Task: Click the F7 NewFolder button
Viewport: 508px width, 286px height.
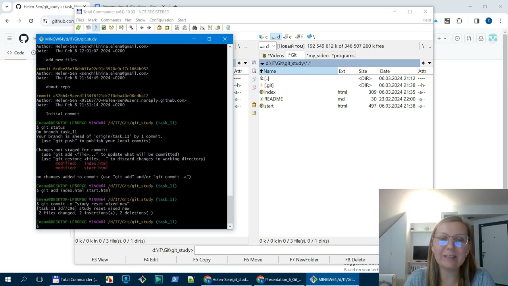Action: 304,260
